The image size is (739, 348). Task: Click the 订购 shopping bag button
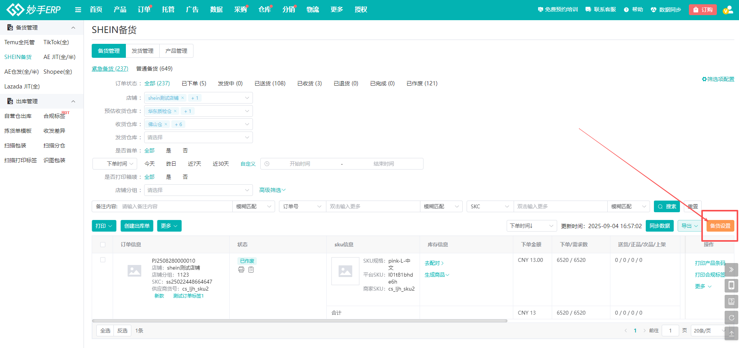coord(703,10)
